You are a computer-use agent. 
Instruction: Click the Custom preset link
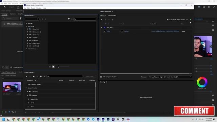click(x=126, y=31)
